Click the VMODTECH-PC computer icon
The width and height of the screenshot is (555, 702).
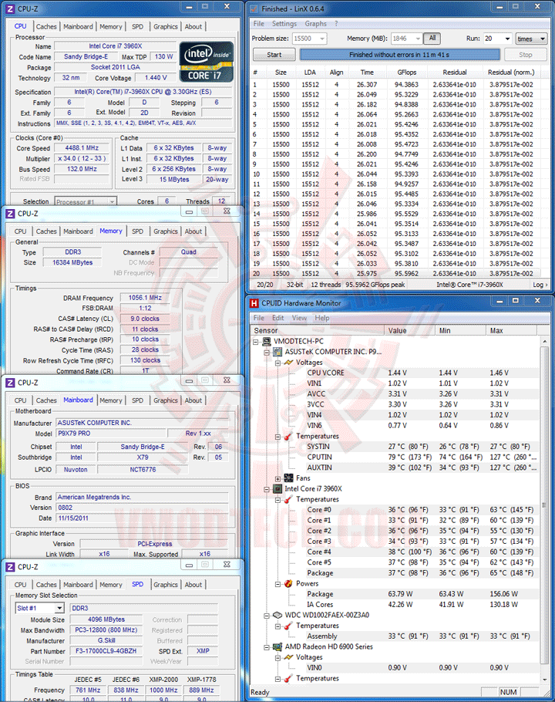[267, 341]
